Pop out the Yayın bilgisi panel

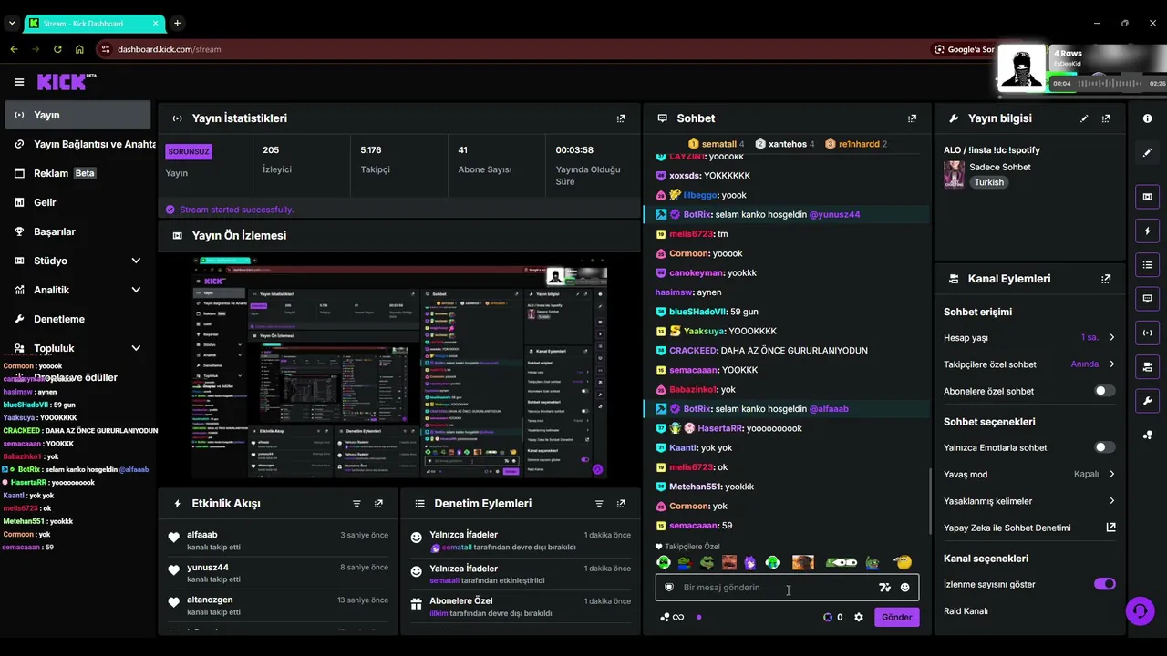coord(1106,118)
